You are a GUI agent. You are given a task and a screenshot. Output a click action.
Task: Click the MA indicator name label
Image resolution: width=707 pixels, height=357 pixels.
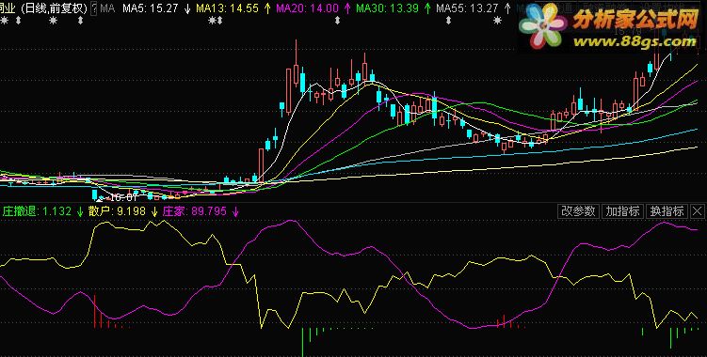(107, 8)
